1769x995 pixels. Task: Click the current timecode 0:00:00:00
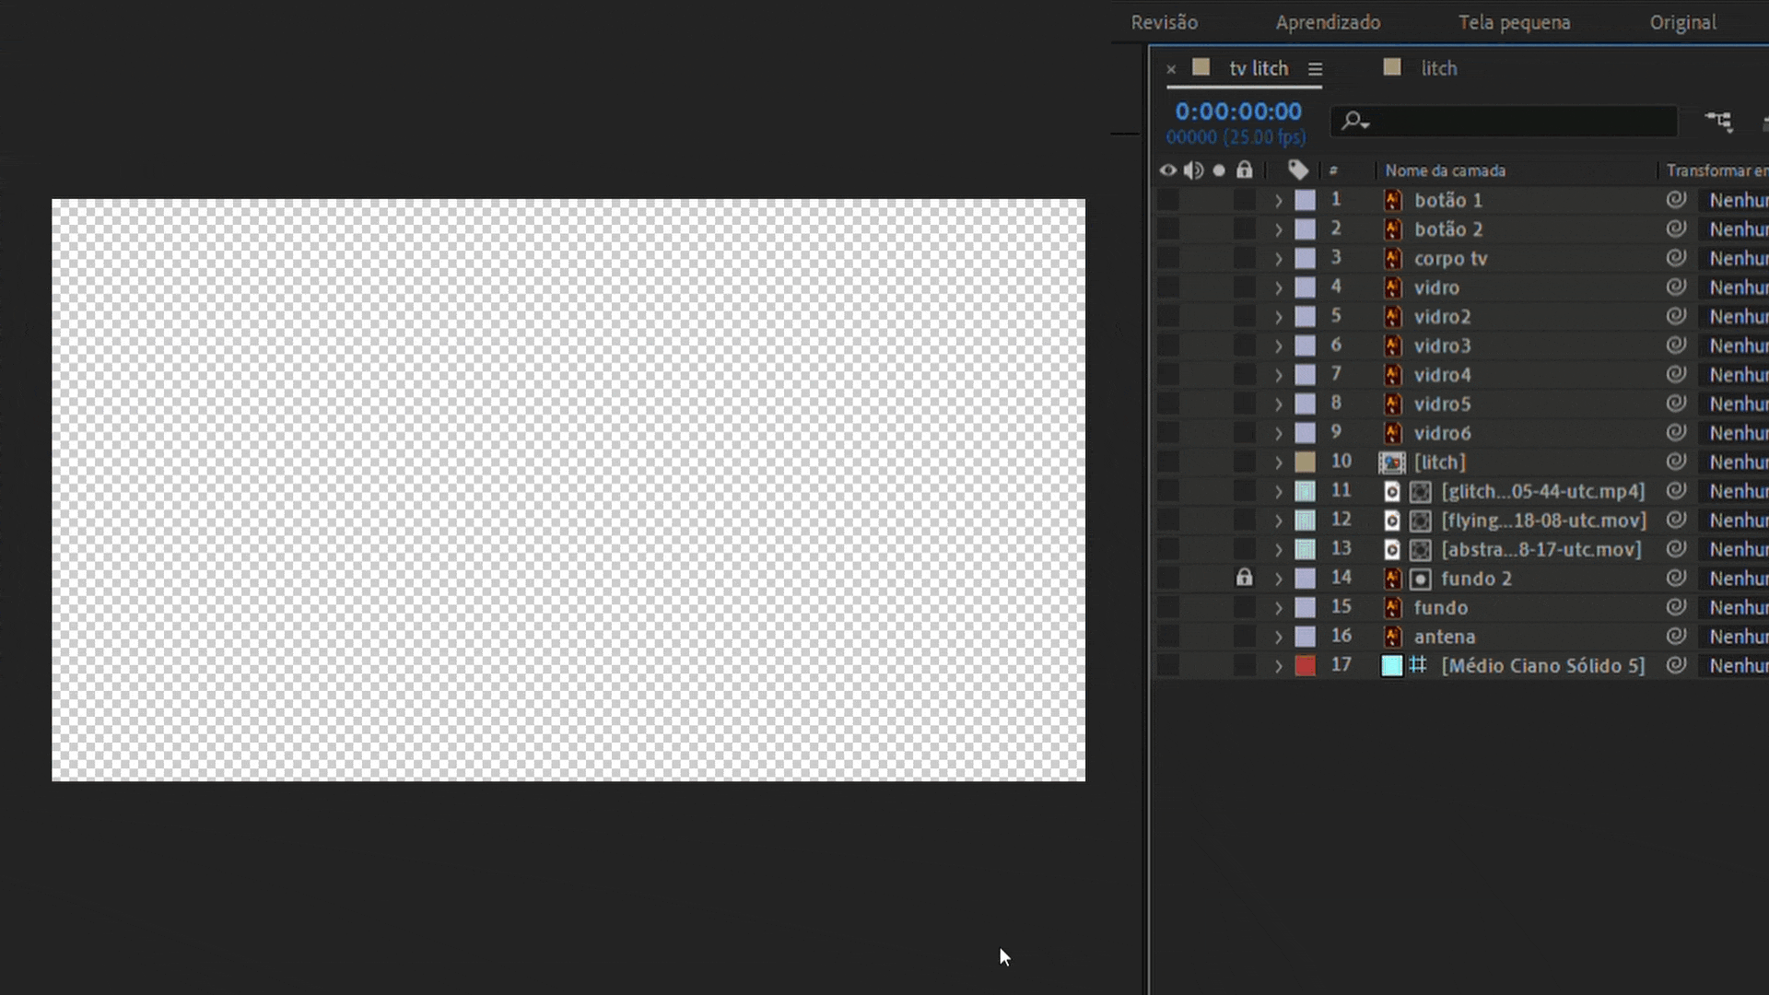pyautogui.click(x=1238, y=111)
